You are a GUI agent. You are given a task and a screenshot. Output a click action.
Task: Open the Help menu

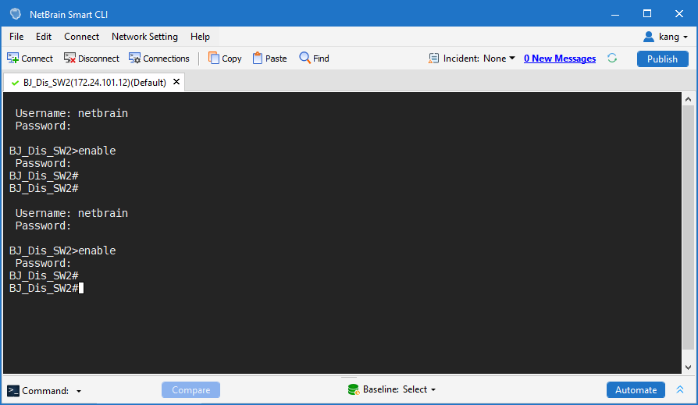tap(200, 37)
